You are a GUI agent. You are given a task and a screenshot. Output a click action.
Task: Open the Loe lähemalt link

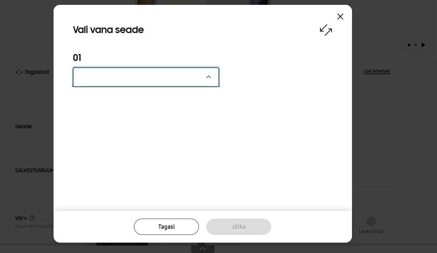377,71
